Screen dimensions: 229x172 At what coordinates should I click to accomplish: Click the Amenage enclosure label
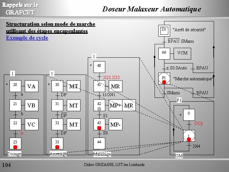(58, 154)
